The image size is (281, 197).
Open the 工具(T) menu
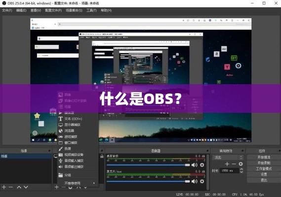tap(91, 10)
